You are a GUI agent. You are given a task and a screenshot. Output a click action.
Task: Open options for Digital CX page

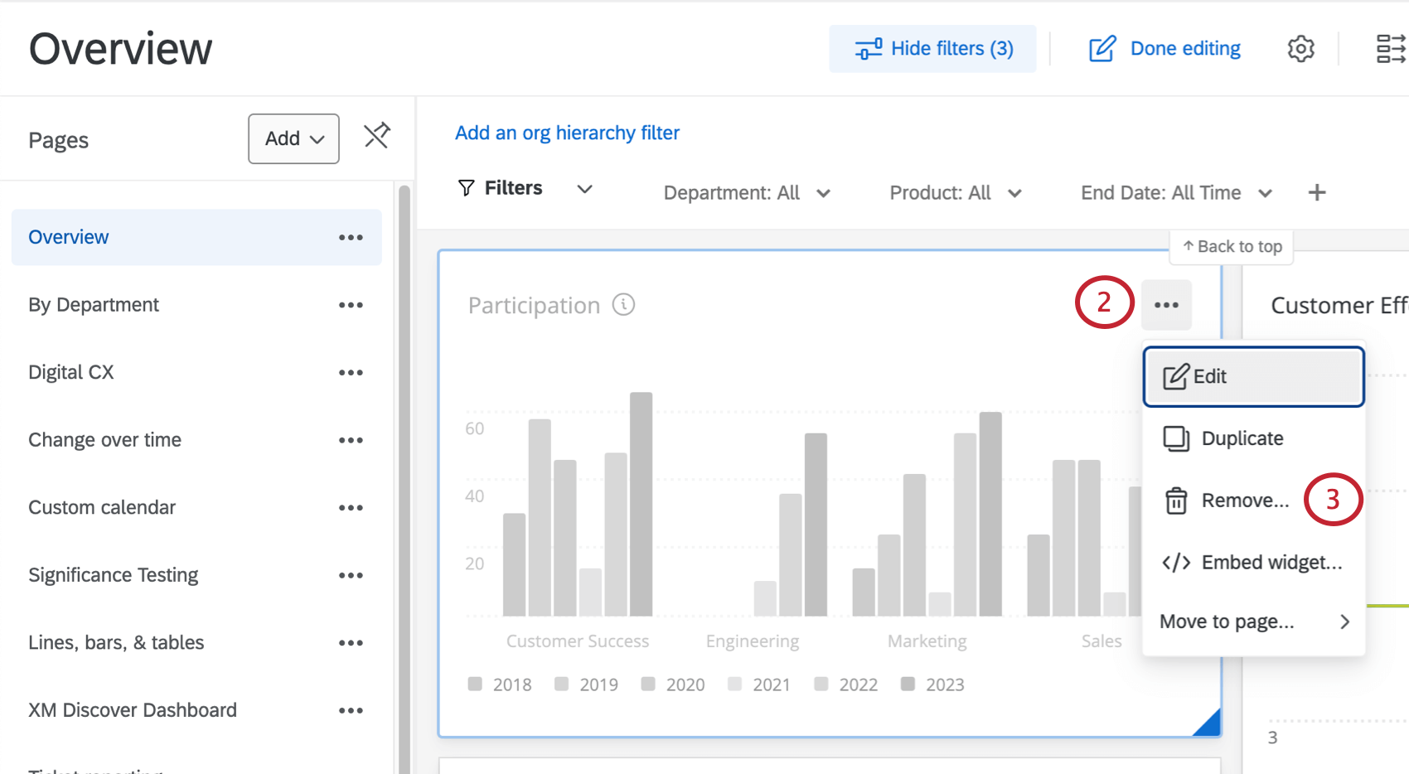(x=351, y=373)
